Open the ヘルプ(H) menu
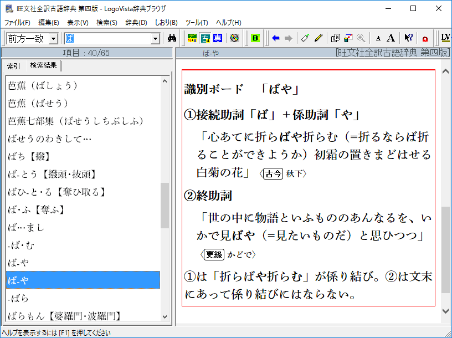Screen dimensions: 452x338 point(229,23)
